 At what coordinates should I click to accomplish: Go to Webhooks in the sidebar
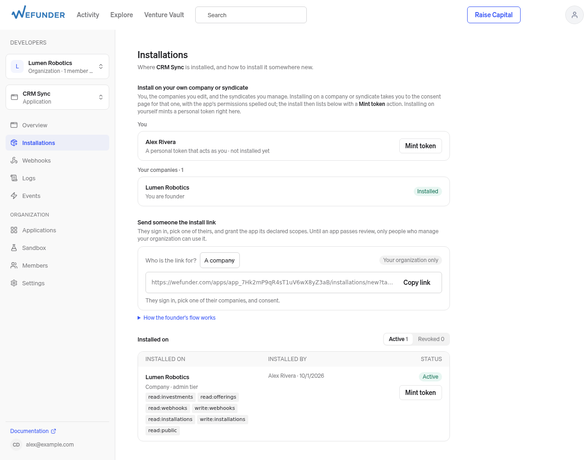[x=57, y=160]
